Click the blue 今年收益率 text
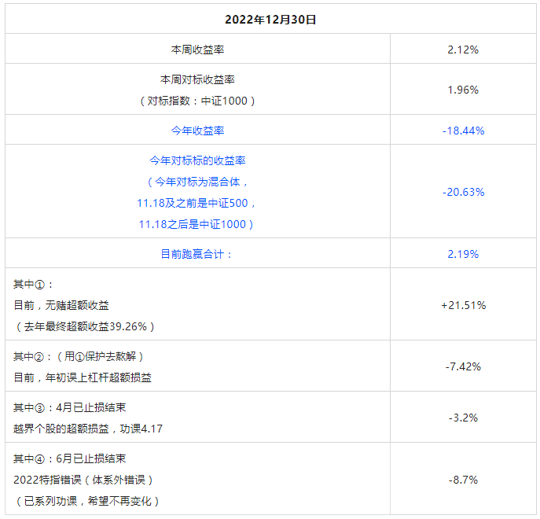 197,131
